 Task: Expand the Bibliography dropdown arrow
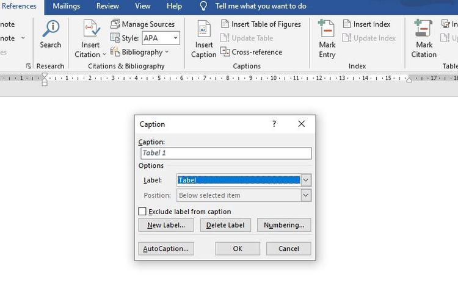point(167,52)
